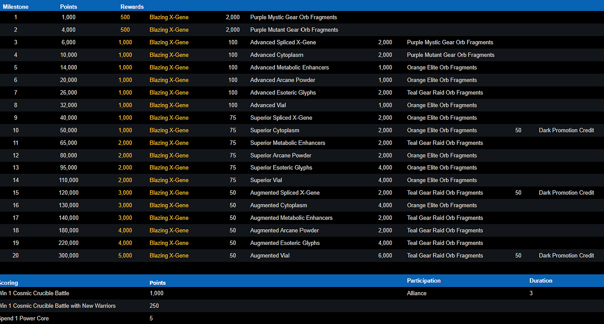Select the 110,000 points cell
Viewport: 604px width, 324px height.
[68, 180]
